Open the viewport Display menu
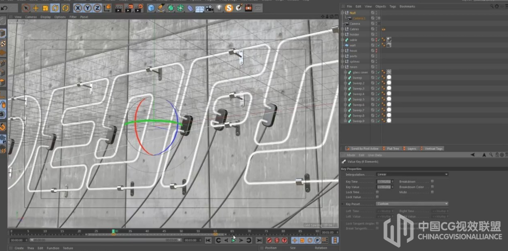The width and height of the screenshot is (508, 251). pyautogui.click(x=46, y=17)
